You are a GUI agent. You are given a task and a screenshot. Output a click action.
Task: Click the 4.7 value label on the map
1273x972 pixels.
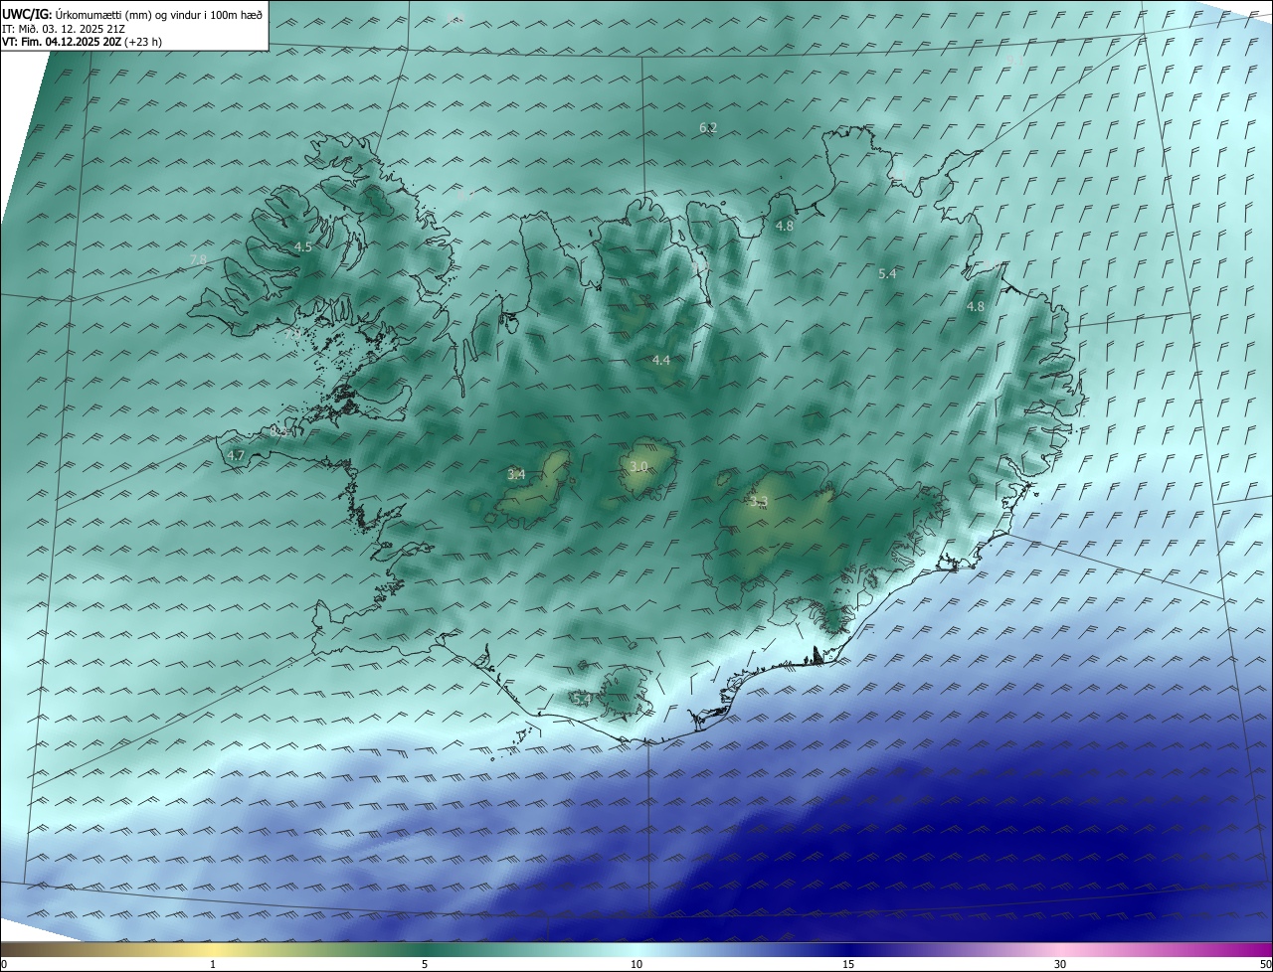point(236,456)
